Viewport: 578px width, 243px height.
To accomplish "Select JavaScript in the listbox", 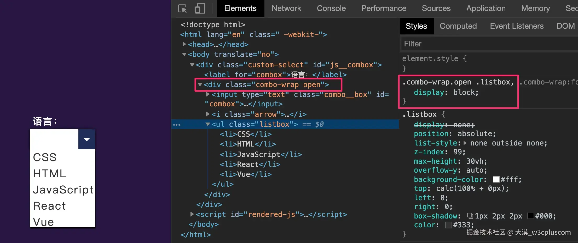I will coord(63,190).
